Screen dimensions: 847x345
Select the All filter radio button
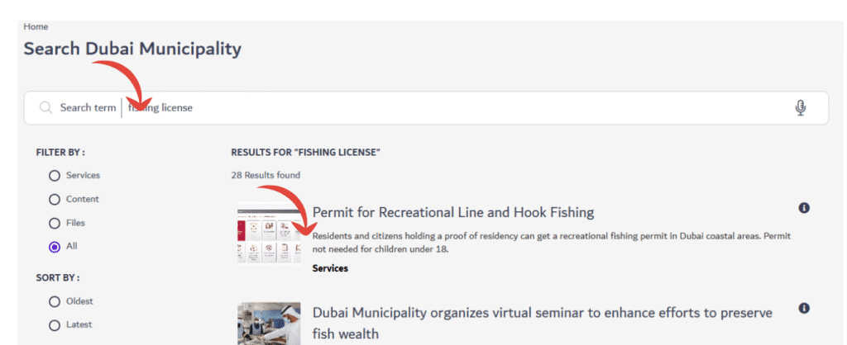[x=55, y=246]
